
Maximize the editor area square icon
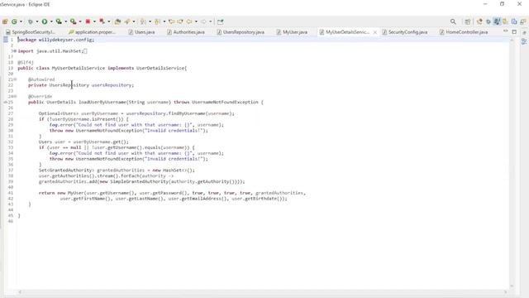tap(514, 31)
